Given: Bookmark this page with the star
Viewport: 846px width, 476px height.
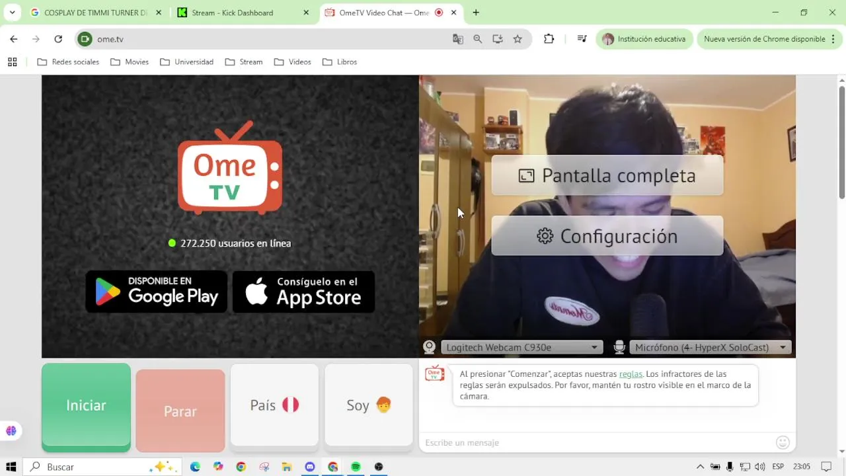Looking at the screenshot, I should click(518, 39).
